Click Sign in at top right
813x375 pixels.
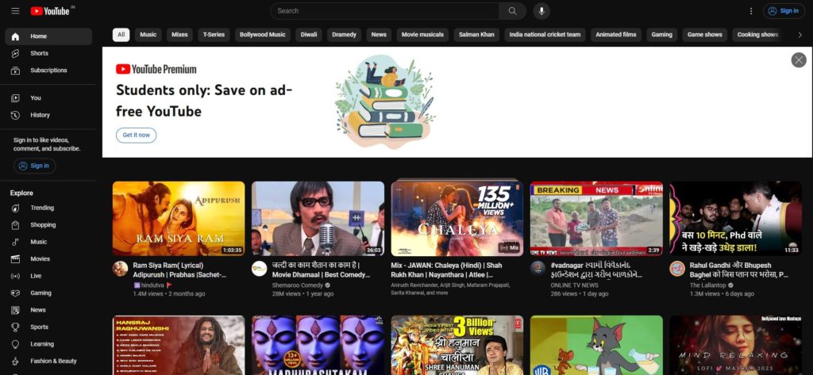point(784,11)
